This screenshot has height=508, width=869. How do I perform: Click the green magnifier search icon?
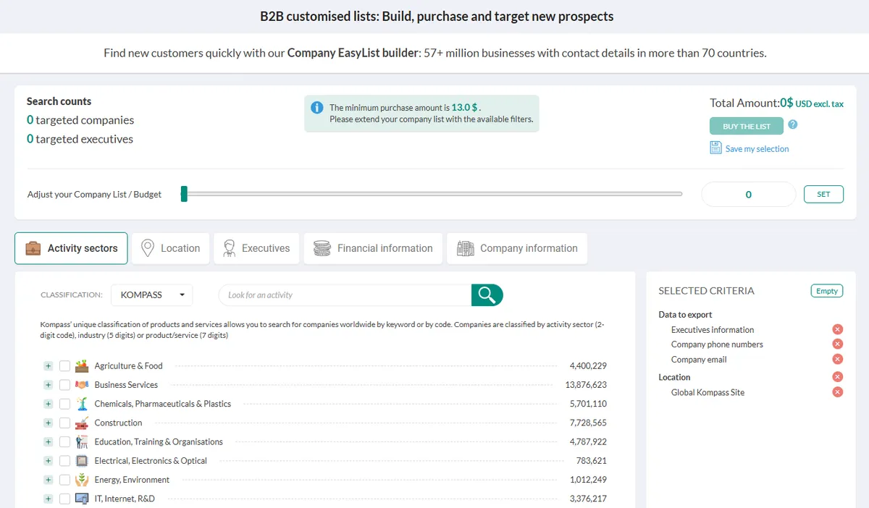487,295
